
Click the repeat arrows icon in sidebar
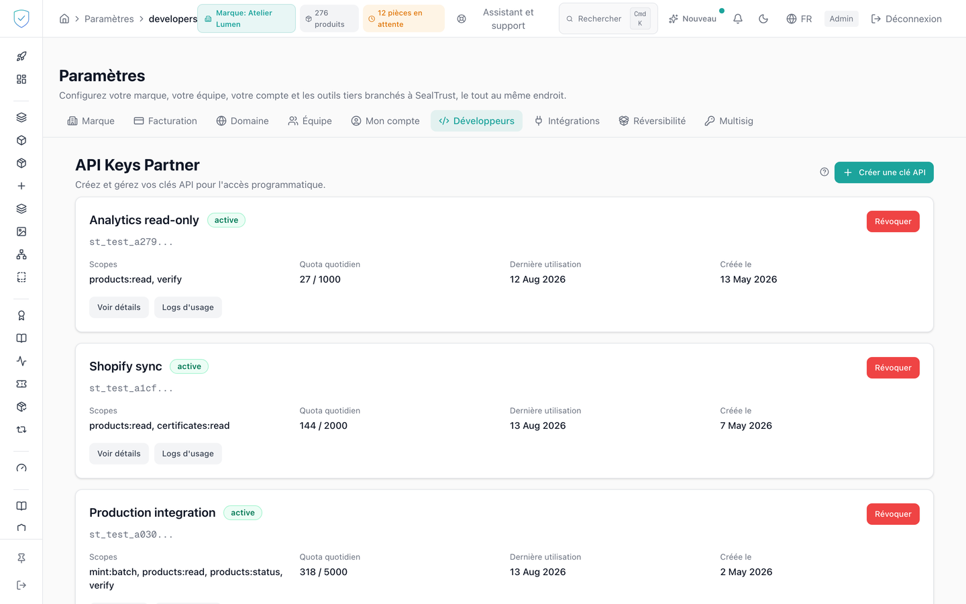(21, 430)
